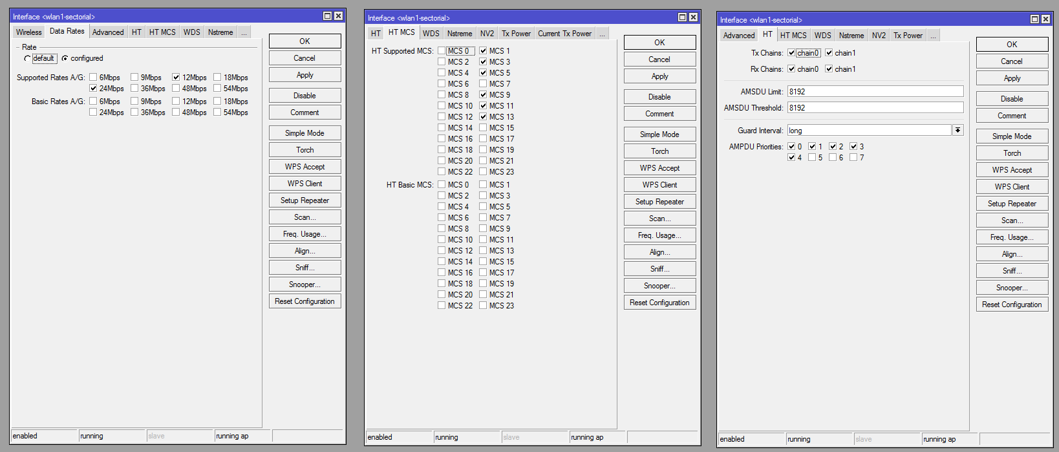Open Nstreme tab in left window

[x=220, y=32]
